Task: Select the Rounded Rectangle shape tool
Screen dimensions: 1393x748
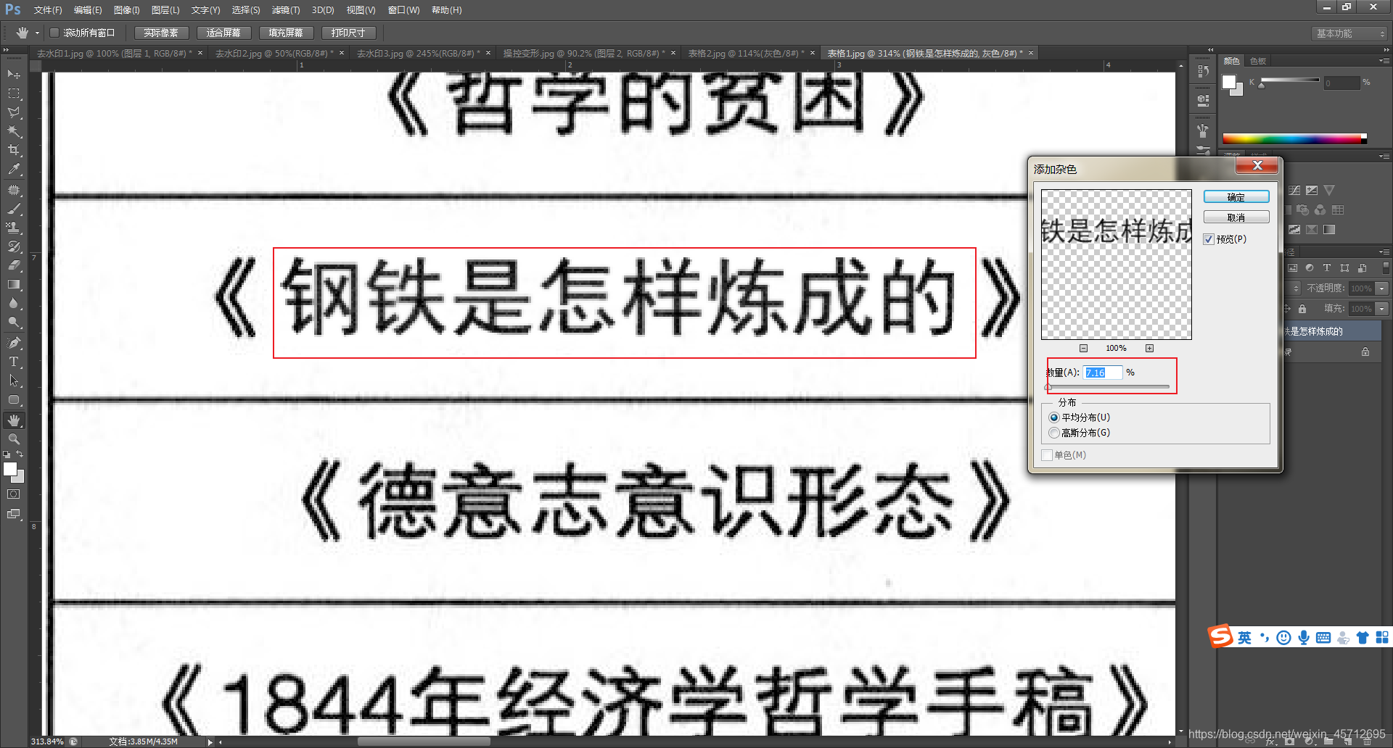Action: point(13,399)
